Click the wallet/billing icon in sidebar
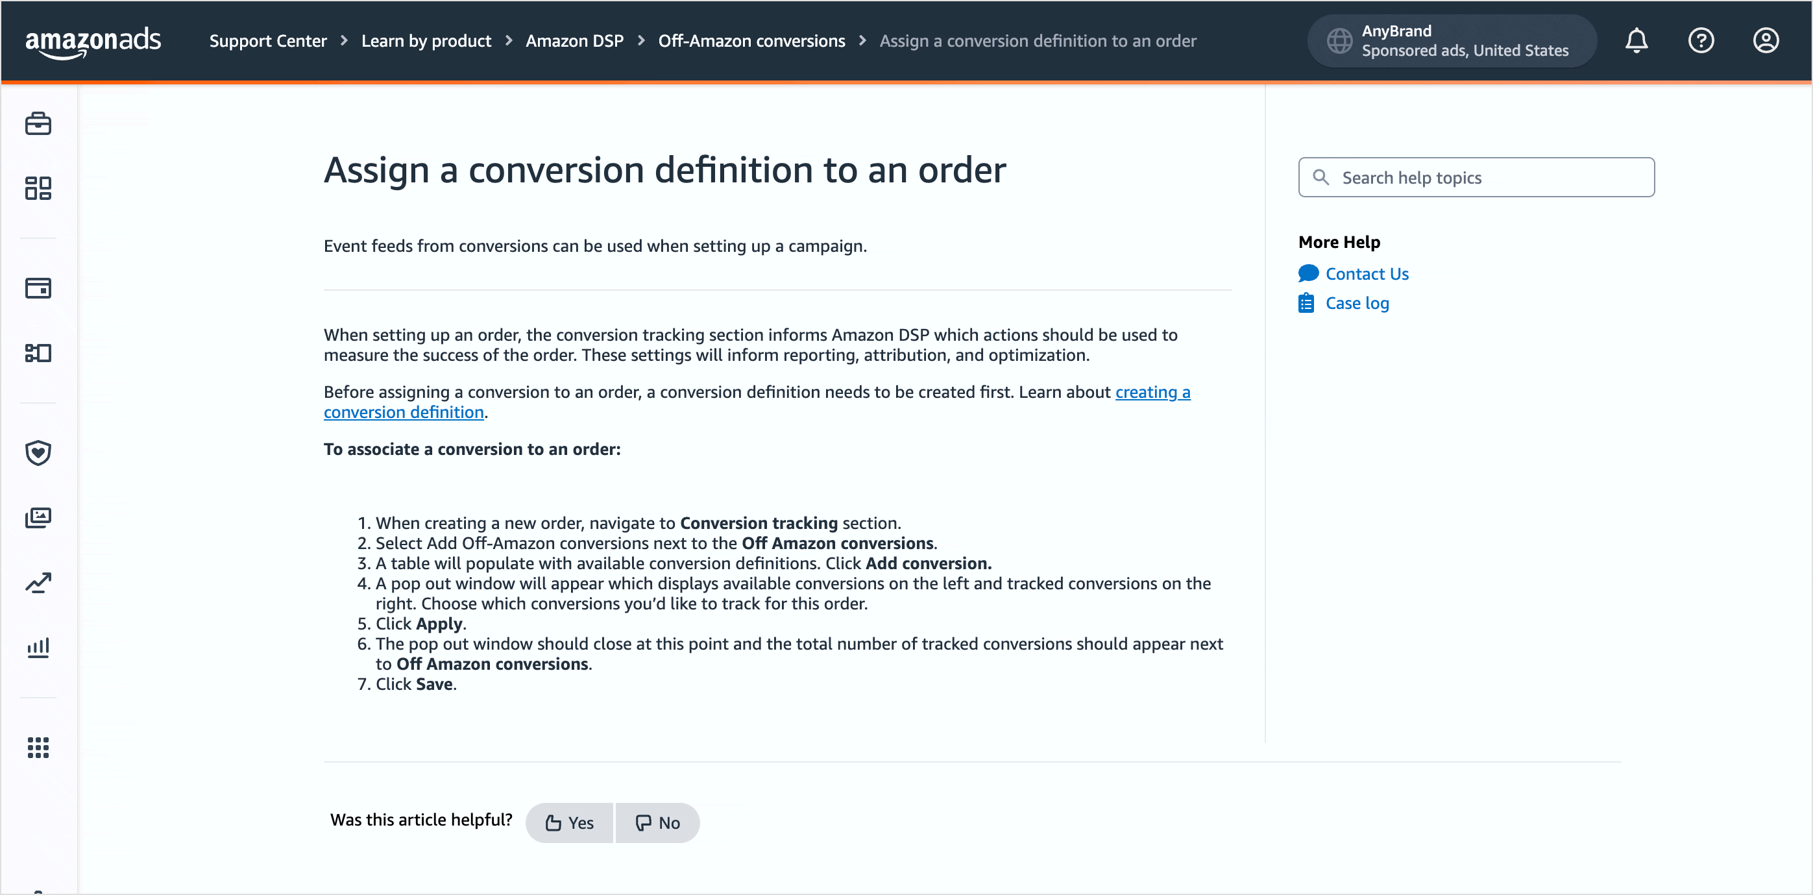 [38, 288]
